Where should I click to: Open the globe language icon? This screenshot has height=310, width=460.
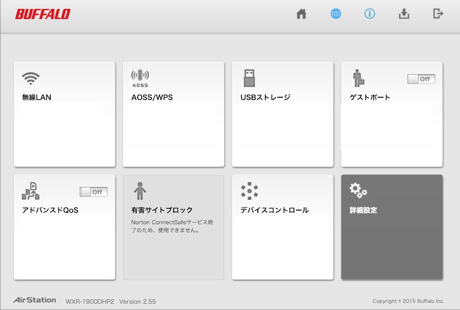point(336,14)
